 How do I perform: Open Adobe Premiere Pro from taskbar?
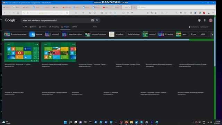(152, 122)
